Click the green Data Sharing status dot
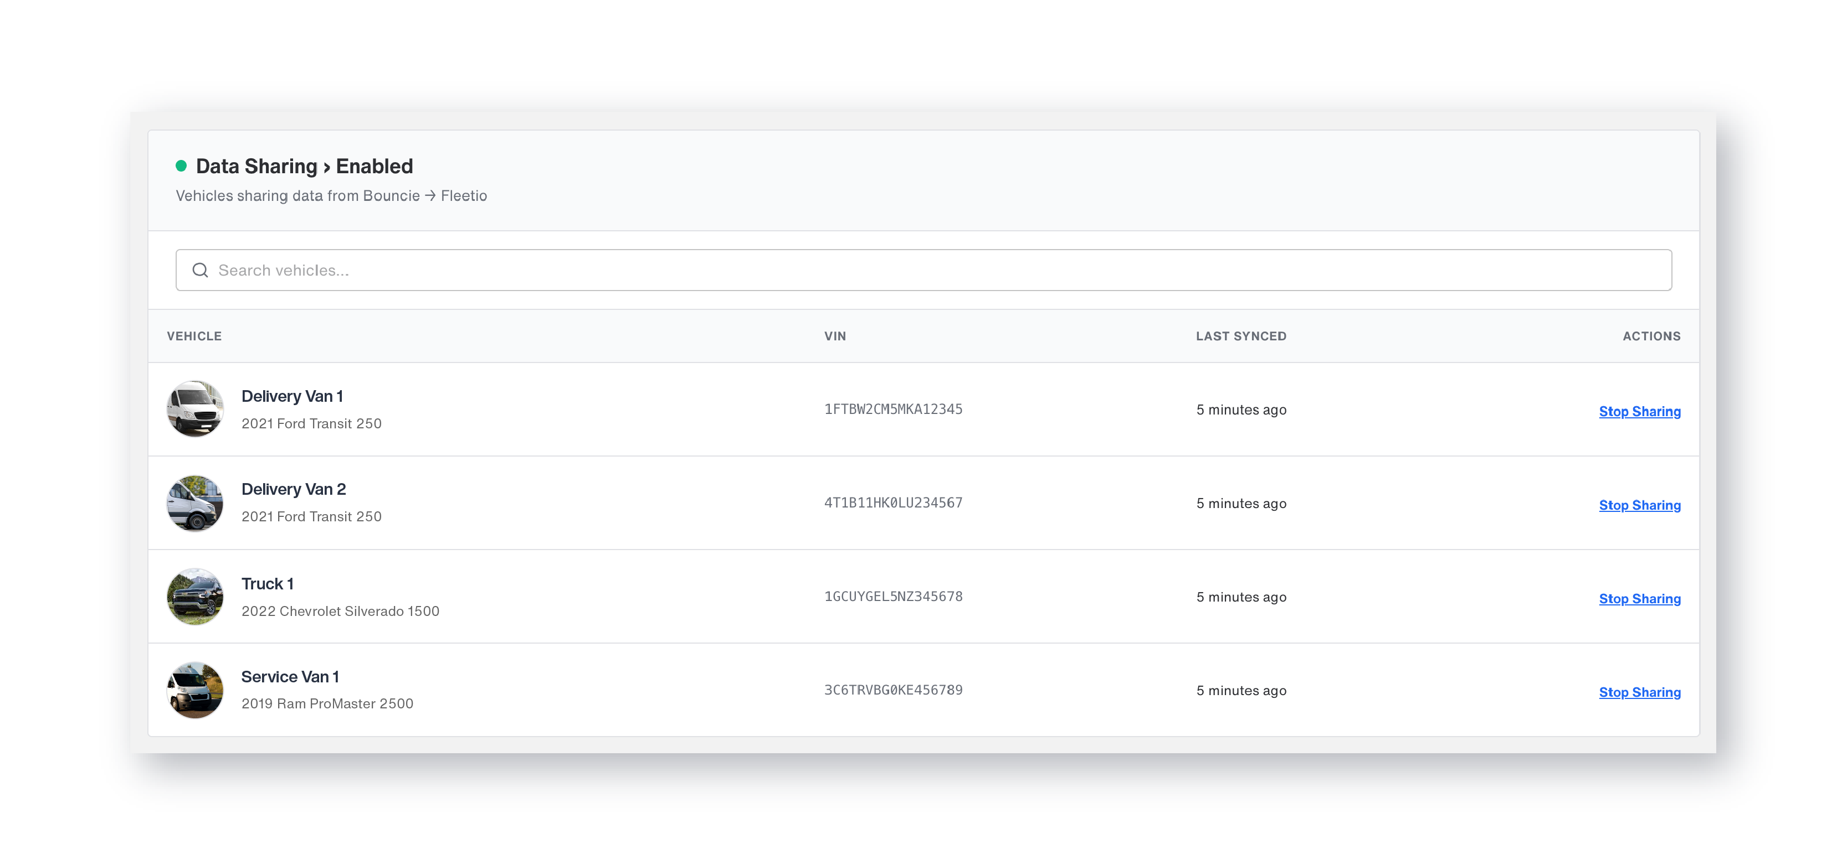Image resolution: width=1847 pixels, height=865 pixels. 181,166
